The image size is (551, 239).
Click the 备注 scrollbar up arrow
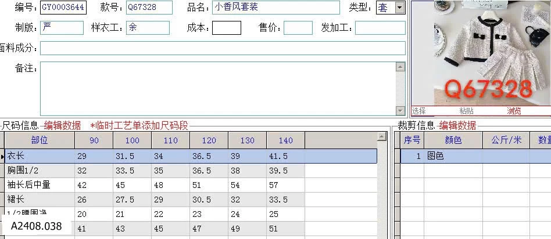click(400, 67)
